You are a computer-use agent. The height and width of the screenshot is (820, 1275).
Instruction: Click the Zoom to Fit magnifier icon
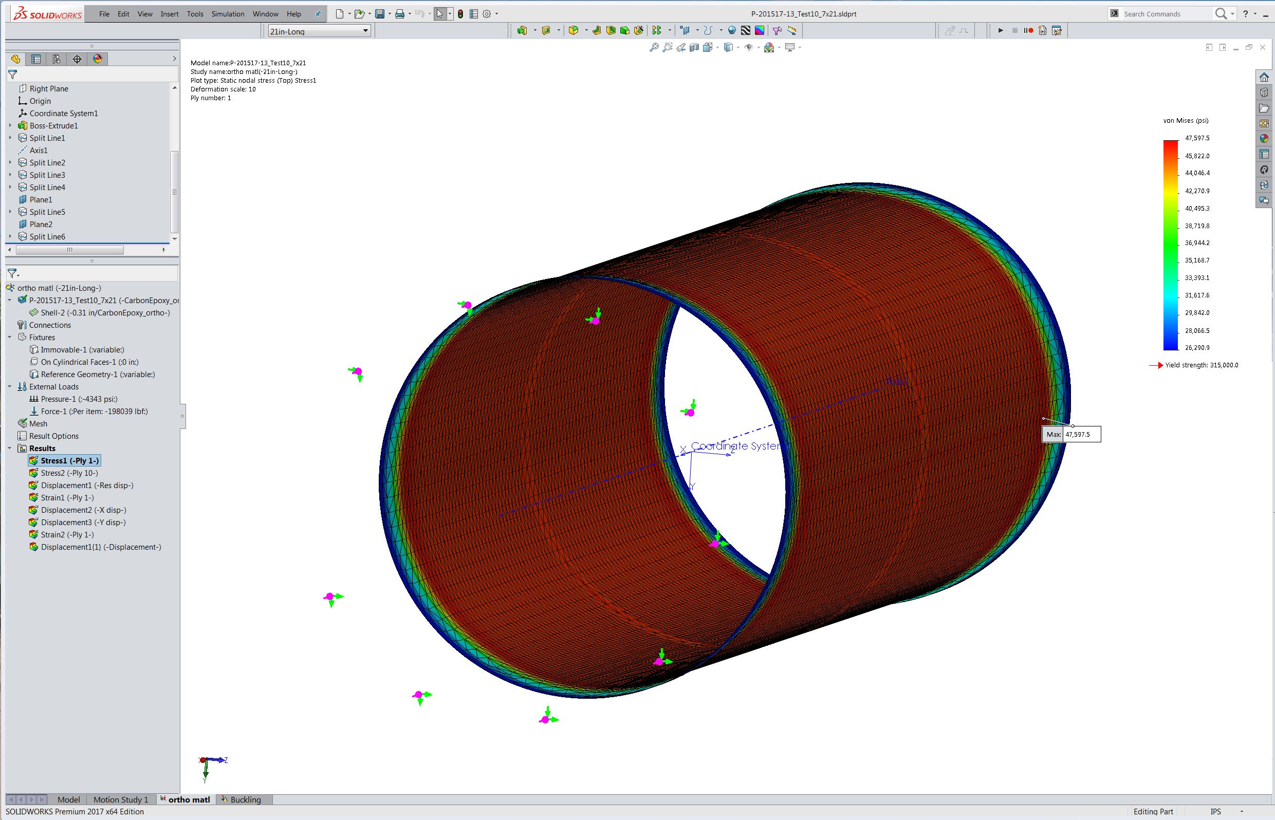tap(654, 47)
